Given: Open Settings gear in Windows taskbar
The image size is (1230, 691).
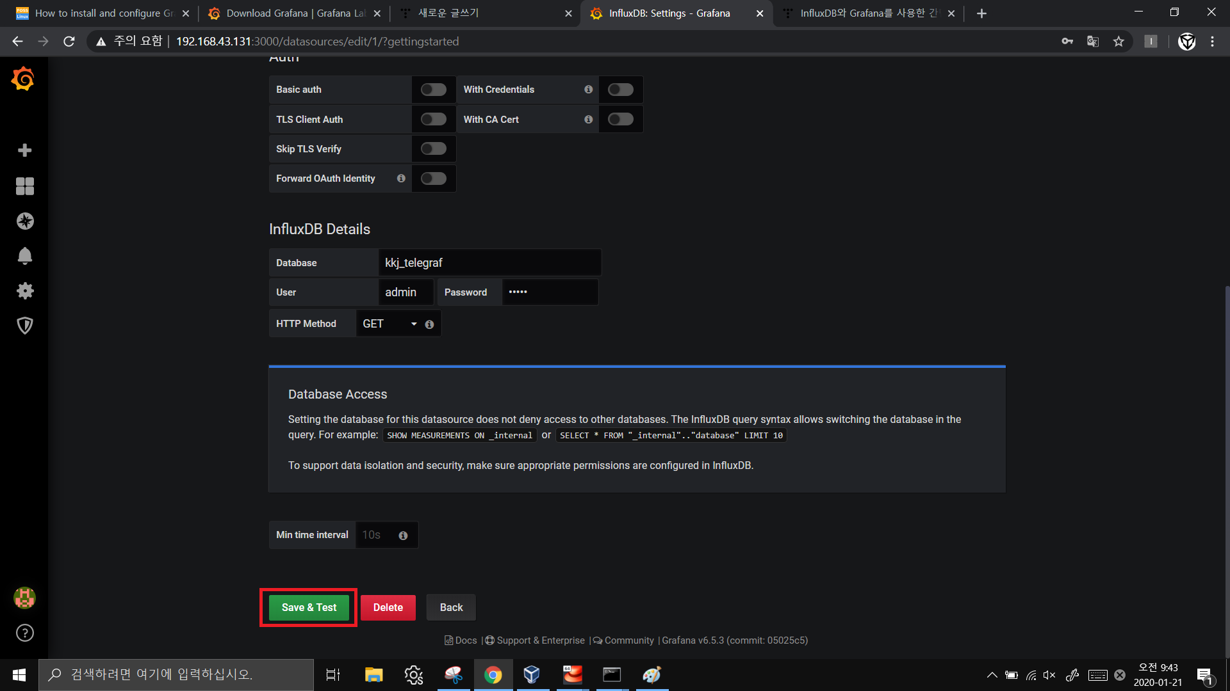Looking at the screenshot, I should click(x=414, y=675).
